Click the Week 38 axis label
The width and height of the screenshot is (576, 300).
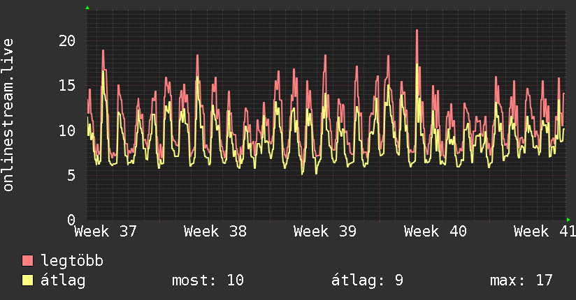215,232
